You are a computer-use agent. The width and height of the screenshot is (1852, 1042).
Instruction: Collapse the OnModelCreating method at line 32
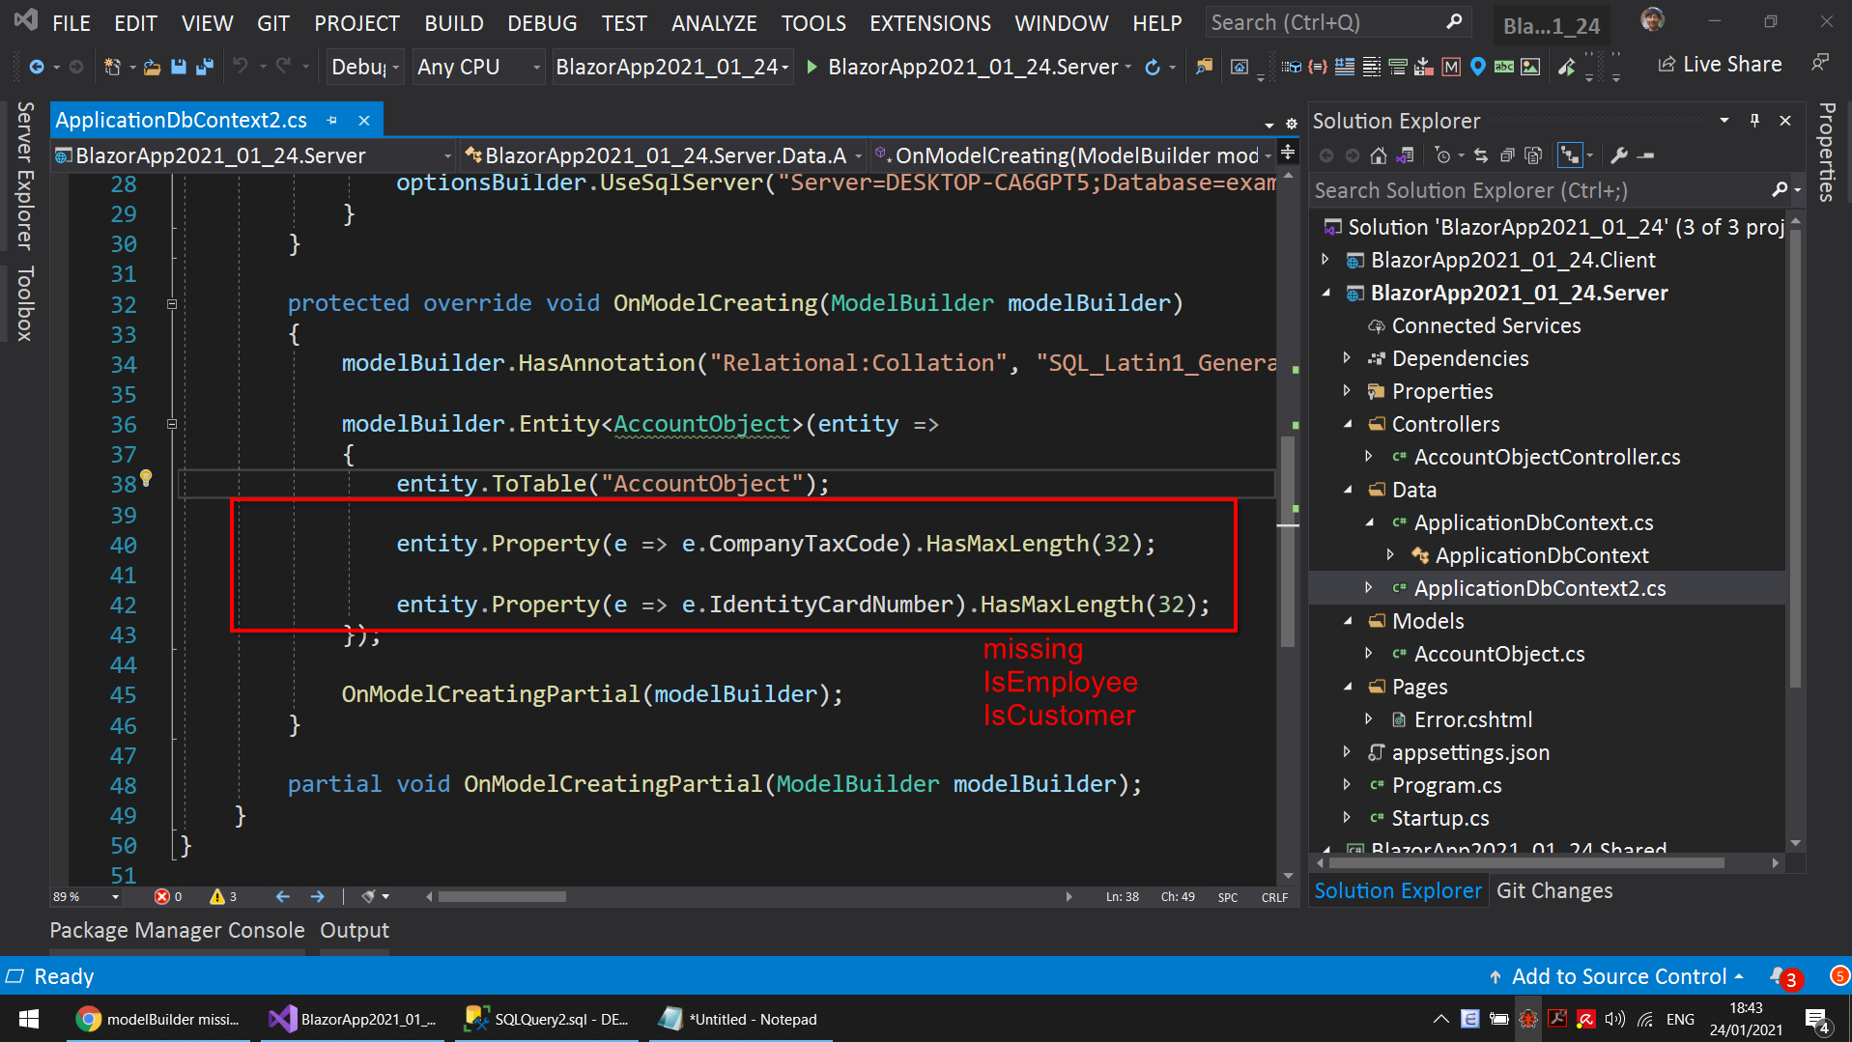[x=171, y=304]
